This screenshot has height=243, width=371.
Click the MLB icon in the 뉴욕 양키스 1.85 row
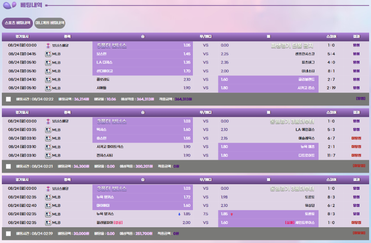(x=48, y=214)
